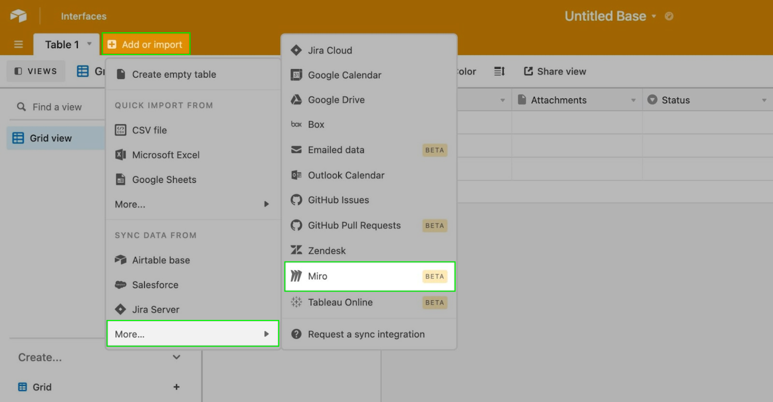Select GitHub Pull Requests option
This screenshot has width=773, height=402.
369,225
